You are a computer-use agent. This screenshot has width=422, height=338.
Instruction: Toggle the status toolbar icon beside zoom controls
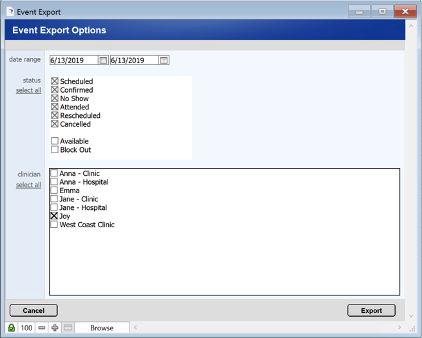coord(68,328)
